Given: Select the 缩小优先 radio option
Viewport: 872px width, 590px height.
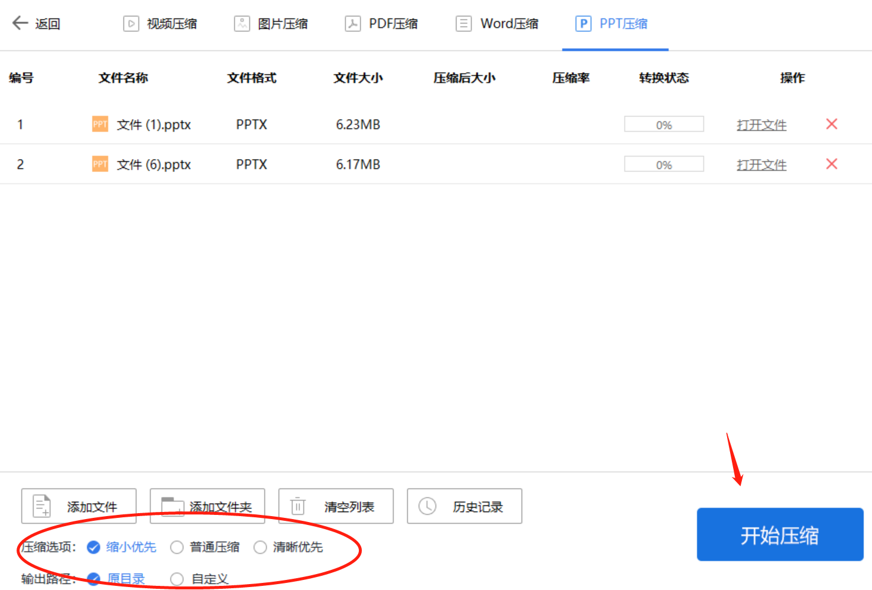Looking at the screenshot, I should click(122, 547).
